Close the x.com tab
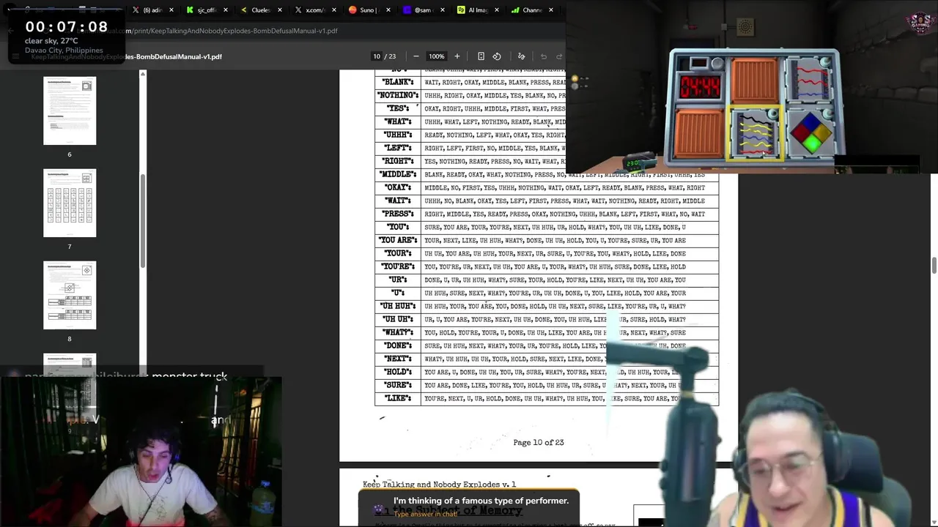The image size is (938, 527). coord(334,10)
